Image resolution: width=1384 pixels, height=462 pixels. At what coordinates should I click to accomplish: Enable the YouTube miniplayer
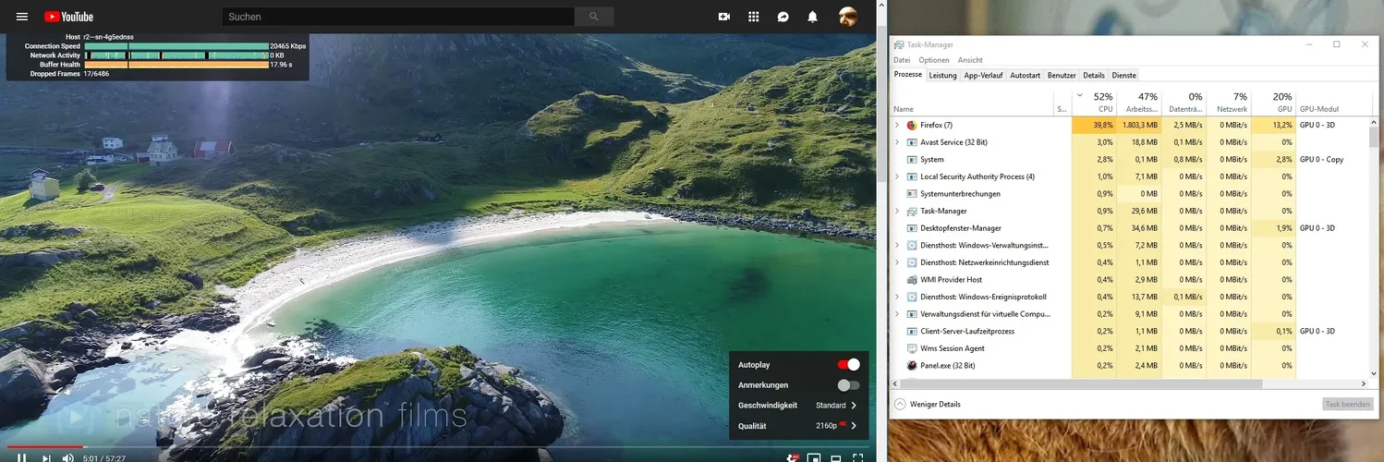(814, 457)
